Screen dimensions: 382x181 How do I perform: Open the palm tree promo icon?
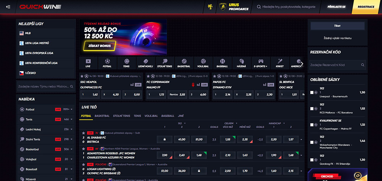click(210, 7)
